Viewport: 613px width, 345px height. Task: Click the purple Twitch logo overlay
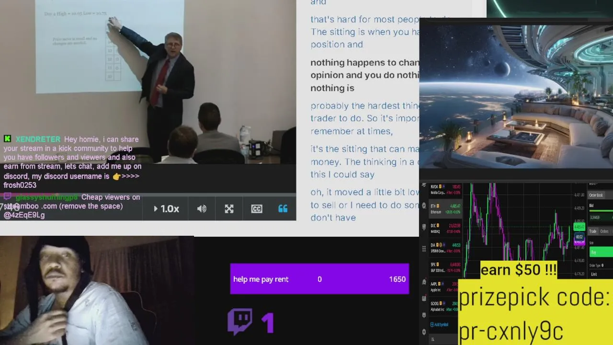[239, 322]
